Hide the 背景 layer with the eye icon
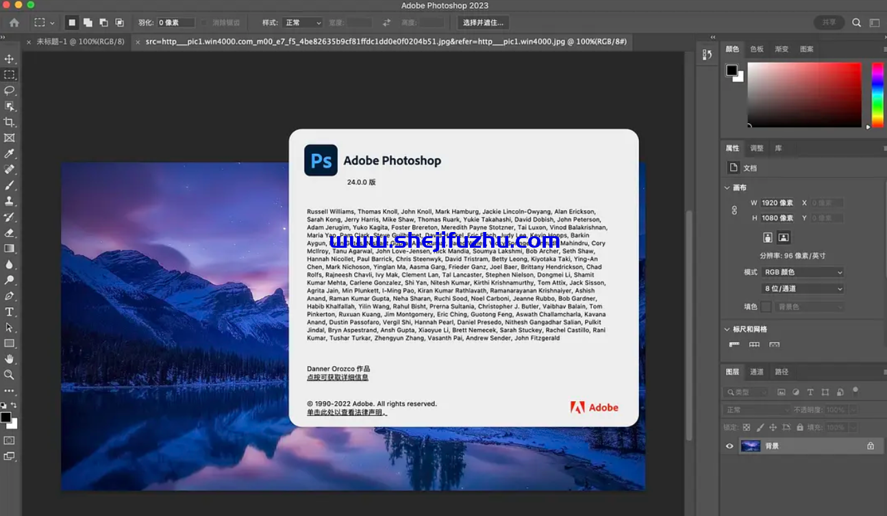The width and height of the screenshot is (887, 516). point(729,446)
